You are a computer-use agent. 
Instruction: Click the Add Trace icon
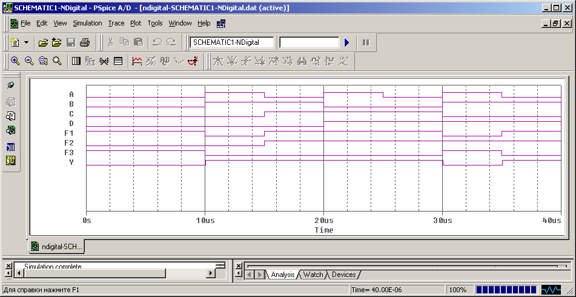pos(137,61)
